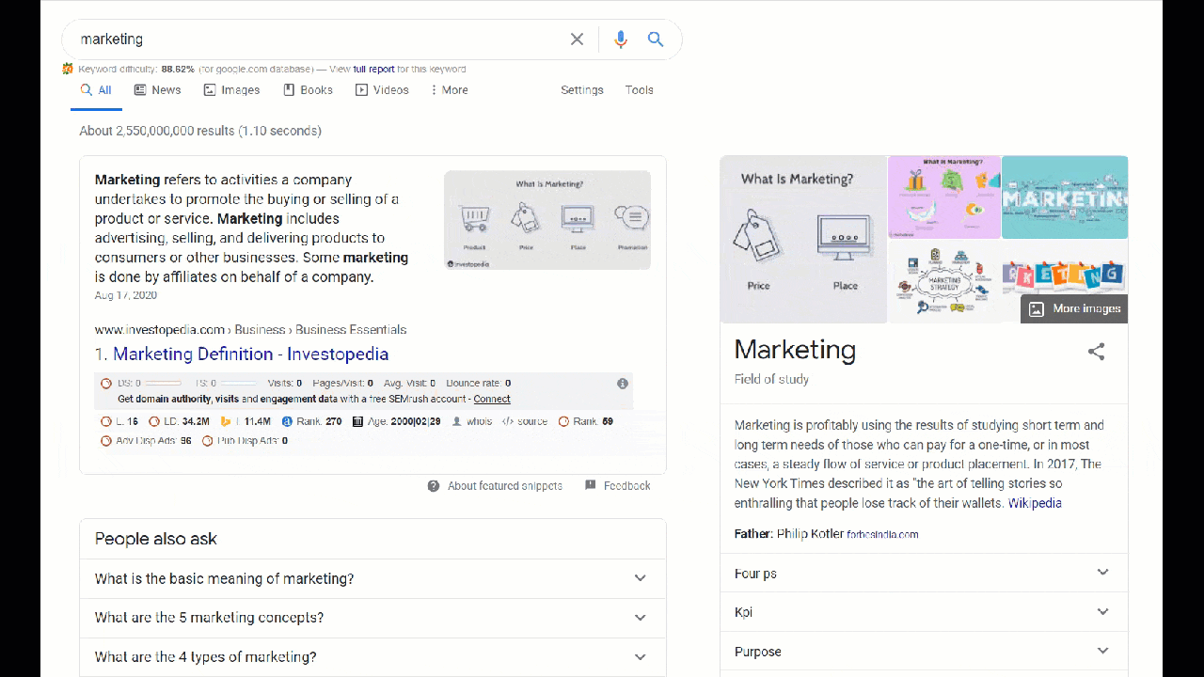Clear the search box with the X icon
Image resolution: width=1204 pixels, height=677 pixels.
point(577,39)
